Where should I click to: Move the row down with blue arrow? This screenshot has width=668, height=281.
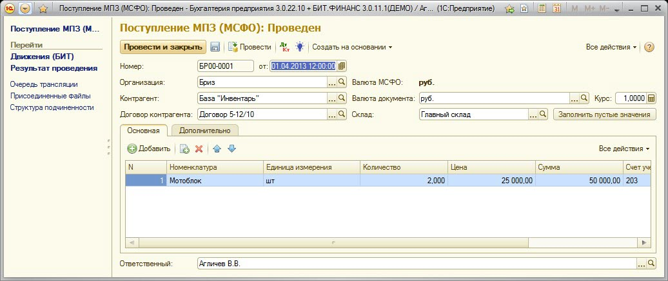pos(232,149)
